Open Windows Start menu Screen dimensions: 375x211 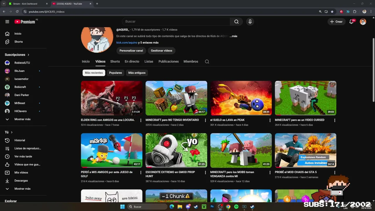click(x=122, y=207)
